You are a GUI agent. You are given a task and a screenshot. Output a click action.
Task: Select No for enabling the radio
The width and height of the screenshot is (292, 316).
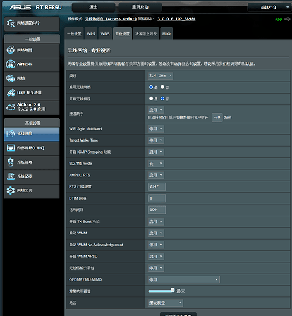[x=162, y=87]
